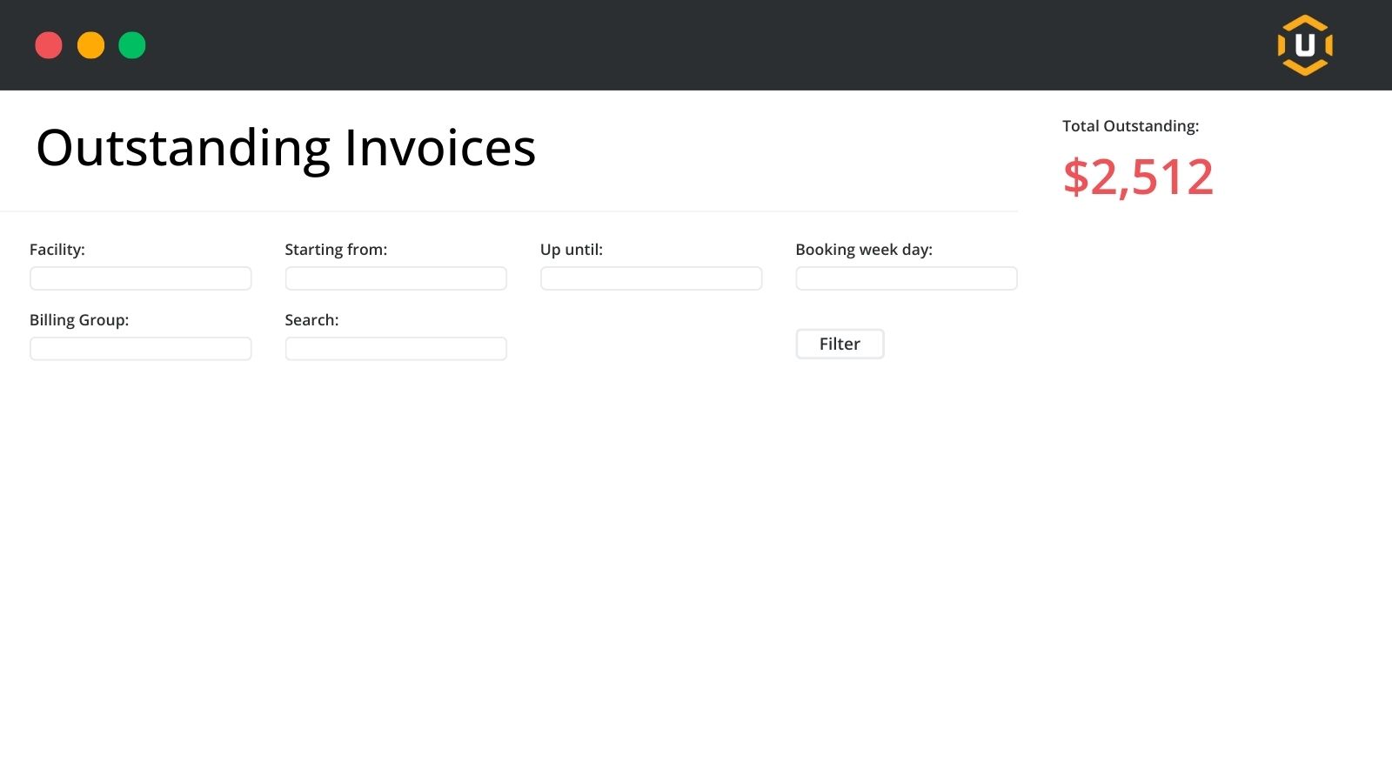Screen dimensions: 1392x783
Task: Click the Starting from label text
Action: [x=336, y=250]
